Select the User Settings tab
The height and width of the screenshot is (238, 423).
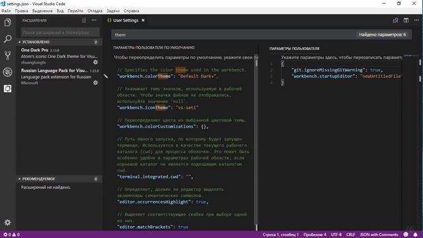click(x=126, y=20)
